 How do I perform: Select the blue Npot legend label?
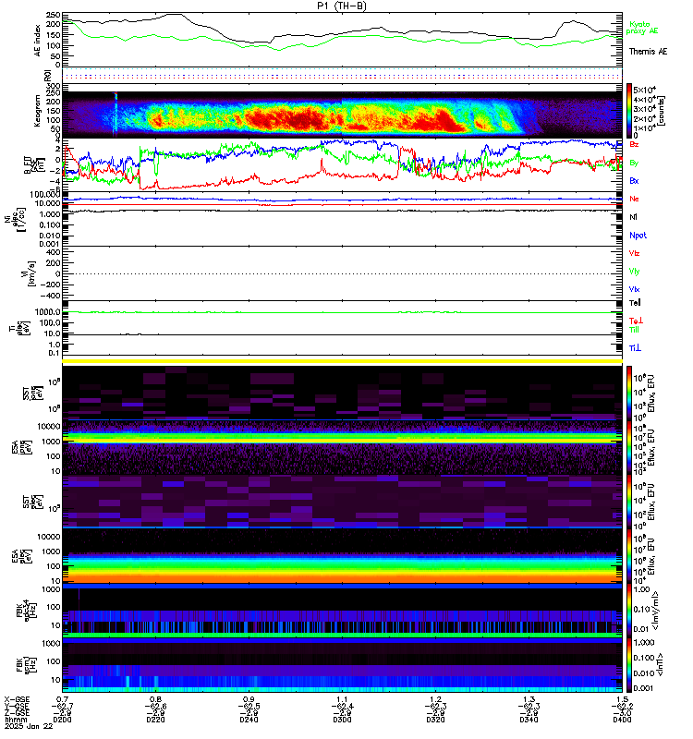tap(638, 236)
